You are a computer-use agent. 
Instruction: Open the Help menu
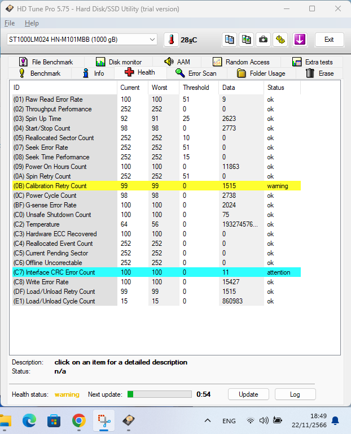[32, 23]
